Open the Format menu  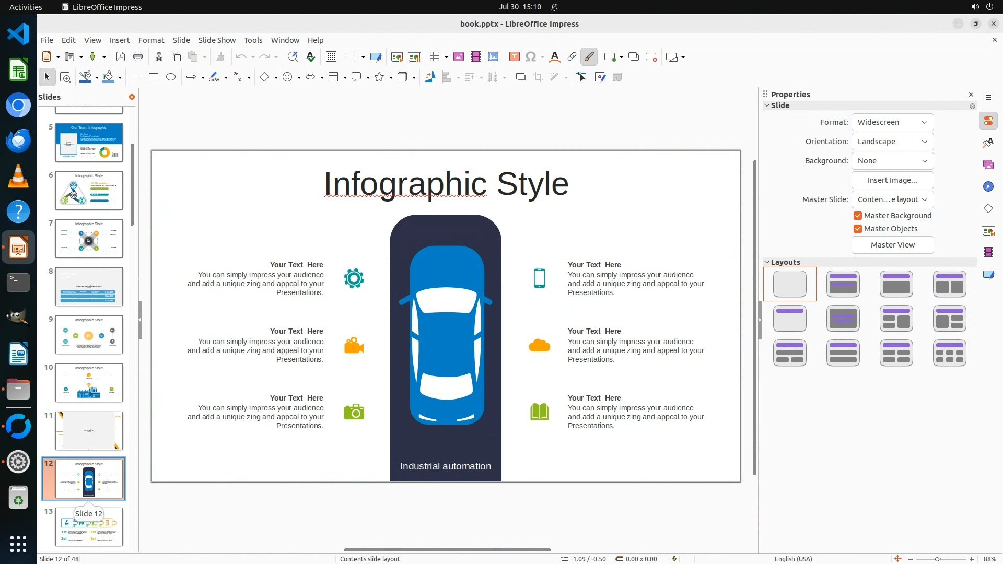point(151,40)
